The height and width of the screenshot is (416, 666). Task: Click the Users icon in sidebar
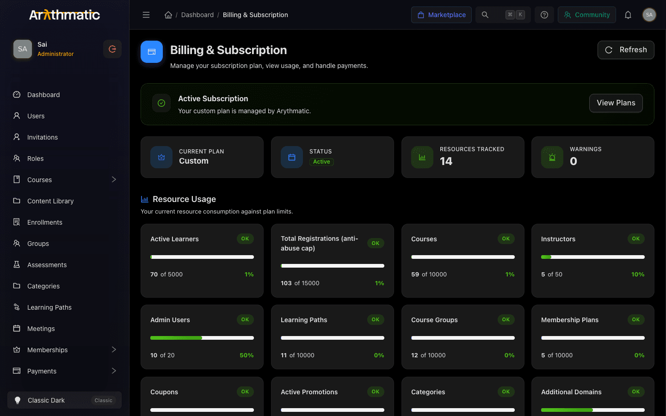coord(17,116)
